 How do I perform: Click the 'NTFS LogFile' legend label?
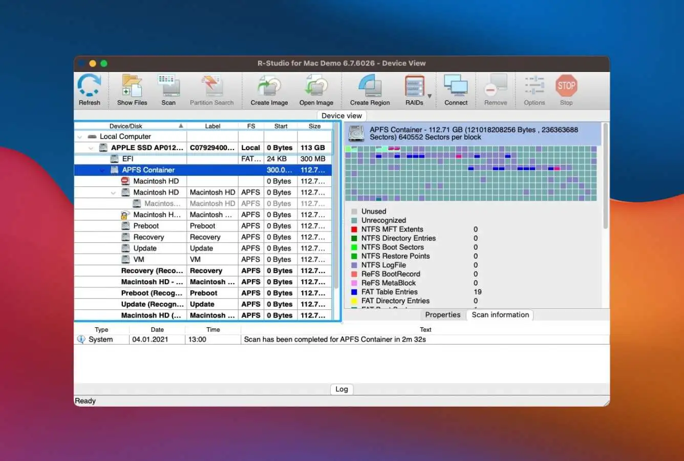(383, 265)
